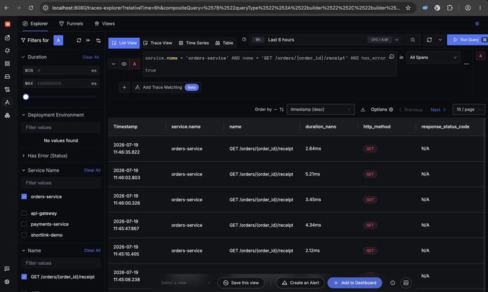Add a new query with plus button
The image size is (488, 292).
[124, 87]
